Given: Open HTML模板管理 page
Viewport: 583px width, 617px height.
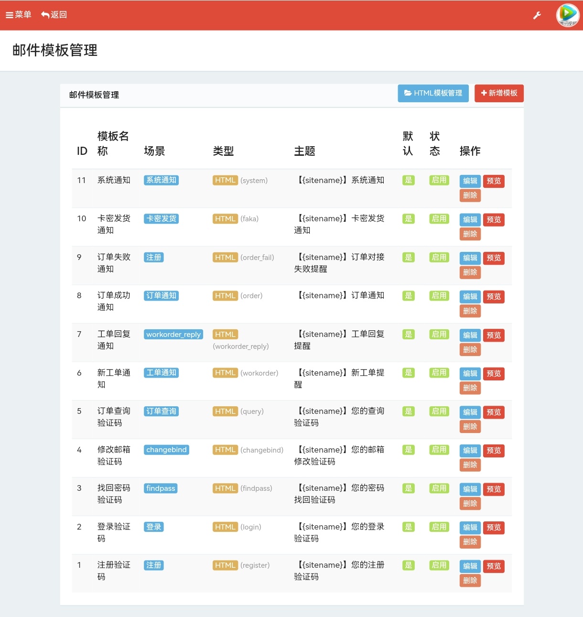Looking at the screenshot, I should pyautogui.click(x=433, y=93).
